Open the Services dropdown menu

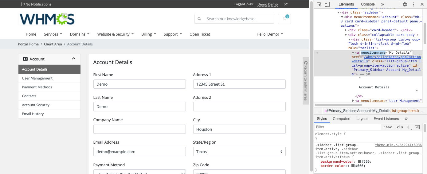pyautogui.click(x=53, y=34)
